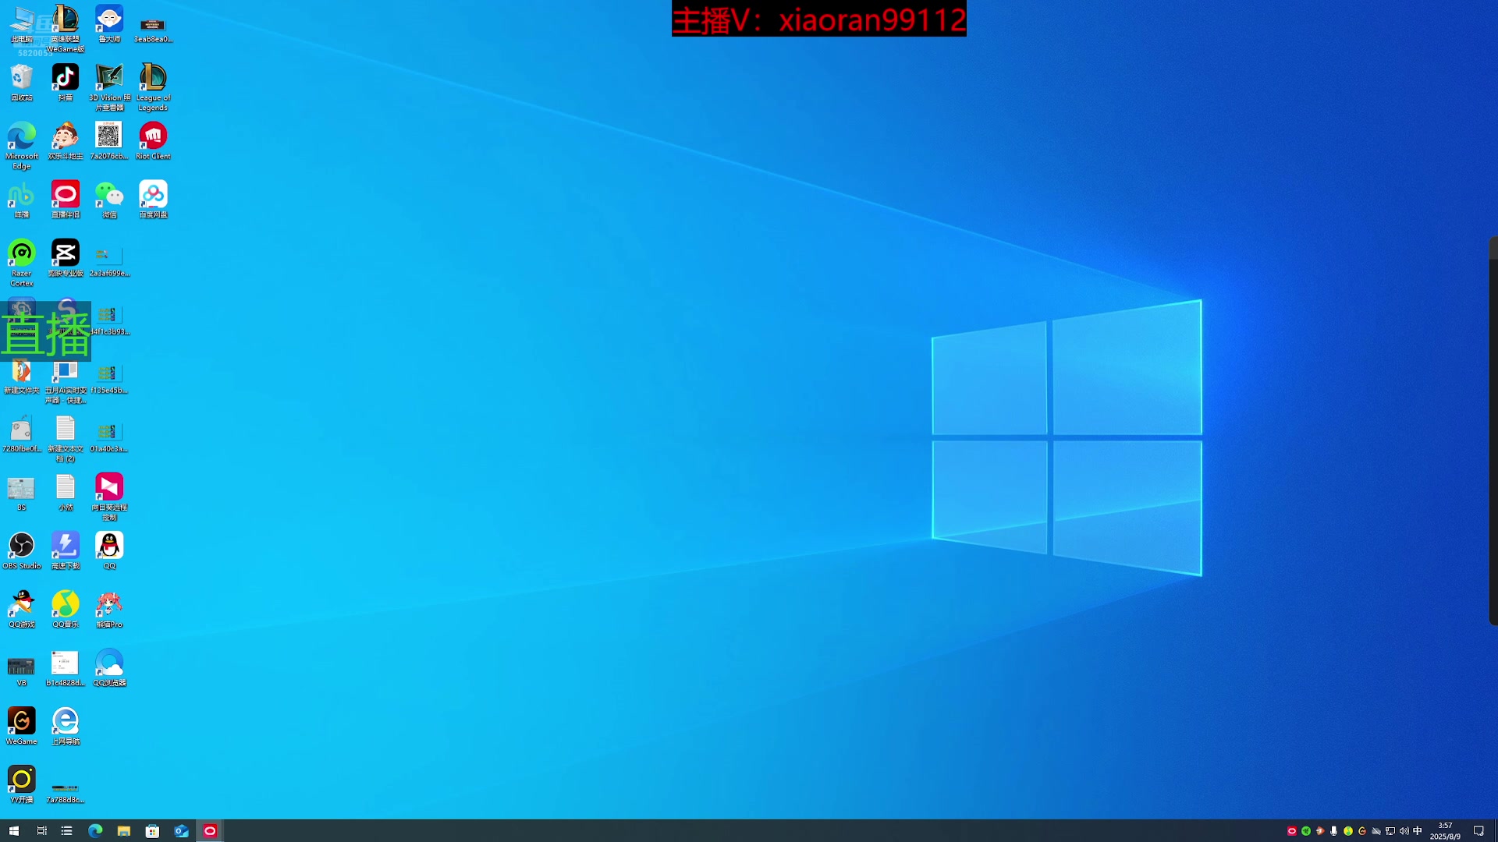Image resolution: width=1498 pixels, height=842 pixels.
Task: Open the QQ penguin desktop icon
Action: [x=109, y=550]
